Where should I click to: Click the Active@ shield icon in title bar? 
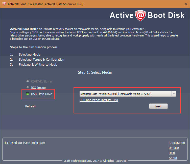point(4,4)
